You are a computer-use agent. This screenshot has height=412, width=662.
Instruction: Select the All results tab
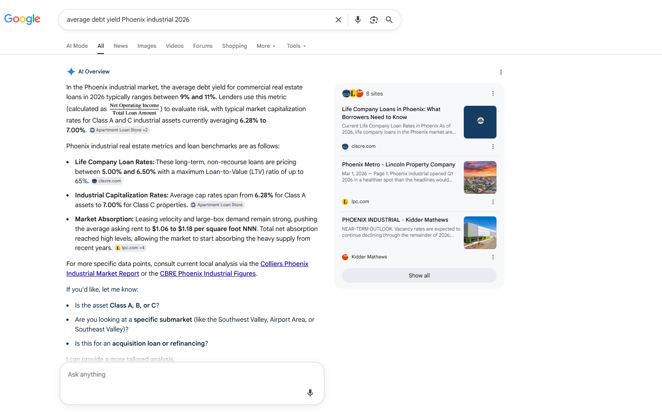pyautogui.click(x=101, y=46)
